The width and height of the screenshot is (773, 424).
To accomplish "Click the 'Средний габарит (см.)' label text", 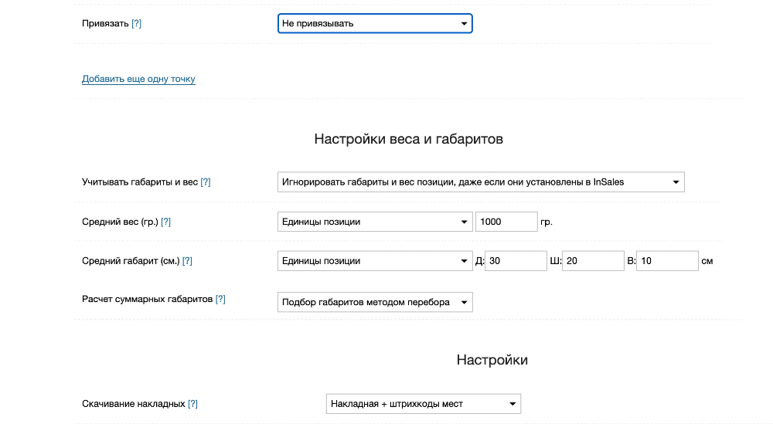I will click(131, 261).
